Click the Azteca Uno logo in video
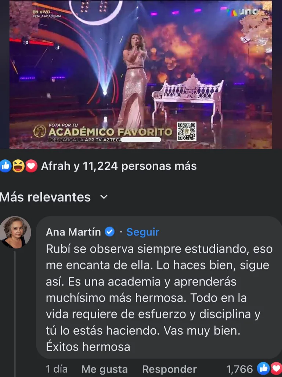 [242, 12]
